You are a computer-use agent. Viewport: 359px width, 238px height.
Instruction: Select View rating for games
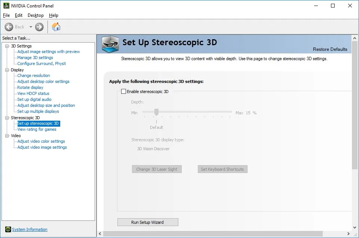[x=37, y=129]
